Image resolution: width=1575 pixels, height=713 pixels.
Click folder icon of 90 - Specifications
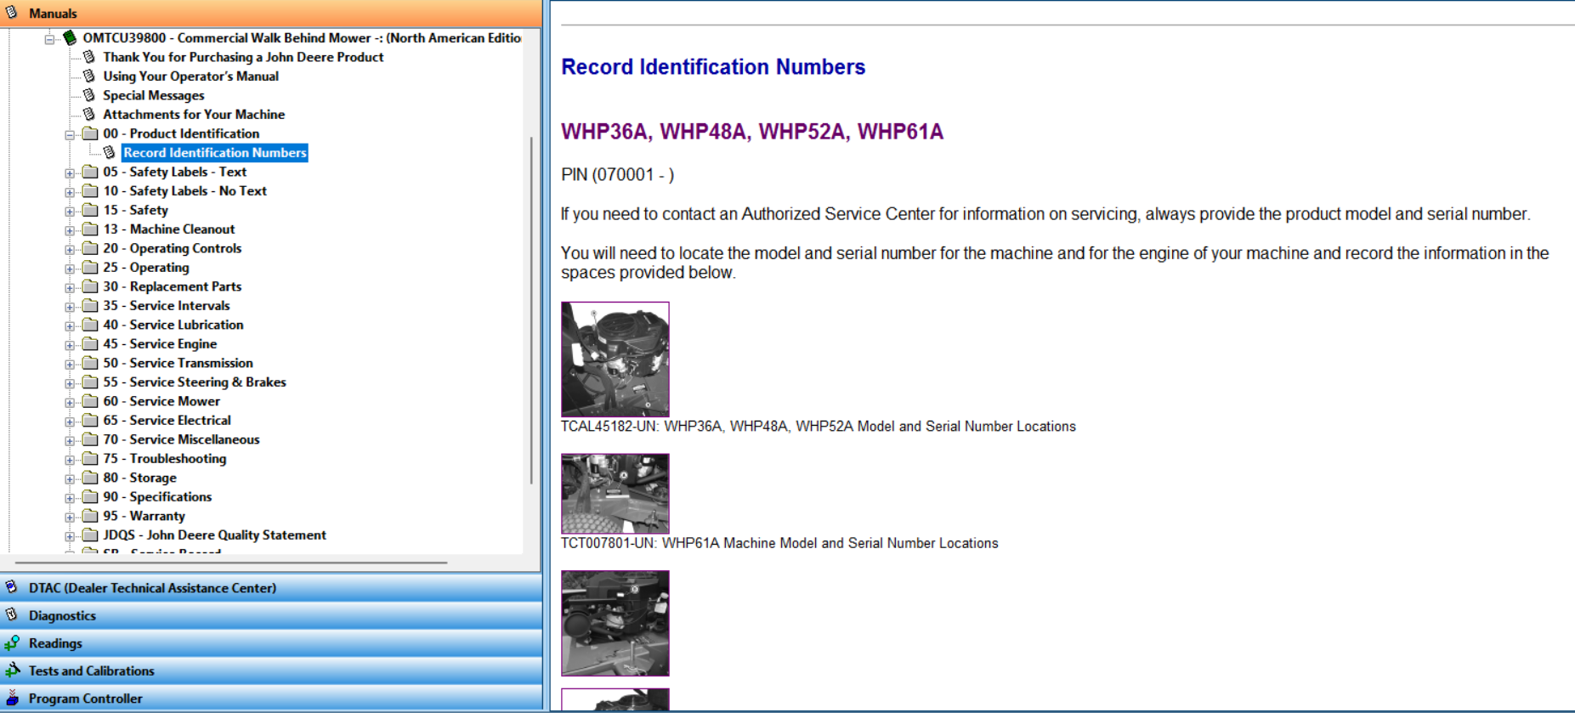click(x=90, y=496)
